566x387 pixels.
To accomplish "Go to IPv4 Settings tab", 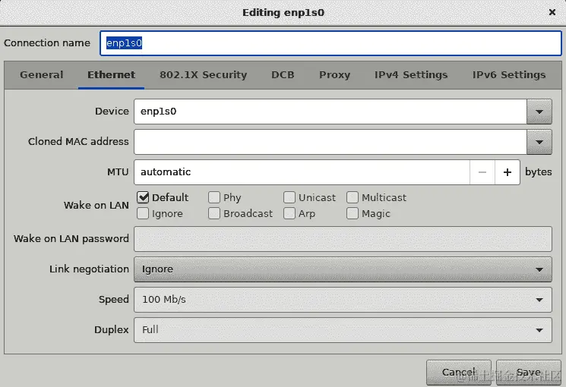I will 411,74.
